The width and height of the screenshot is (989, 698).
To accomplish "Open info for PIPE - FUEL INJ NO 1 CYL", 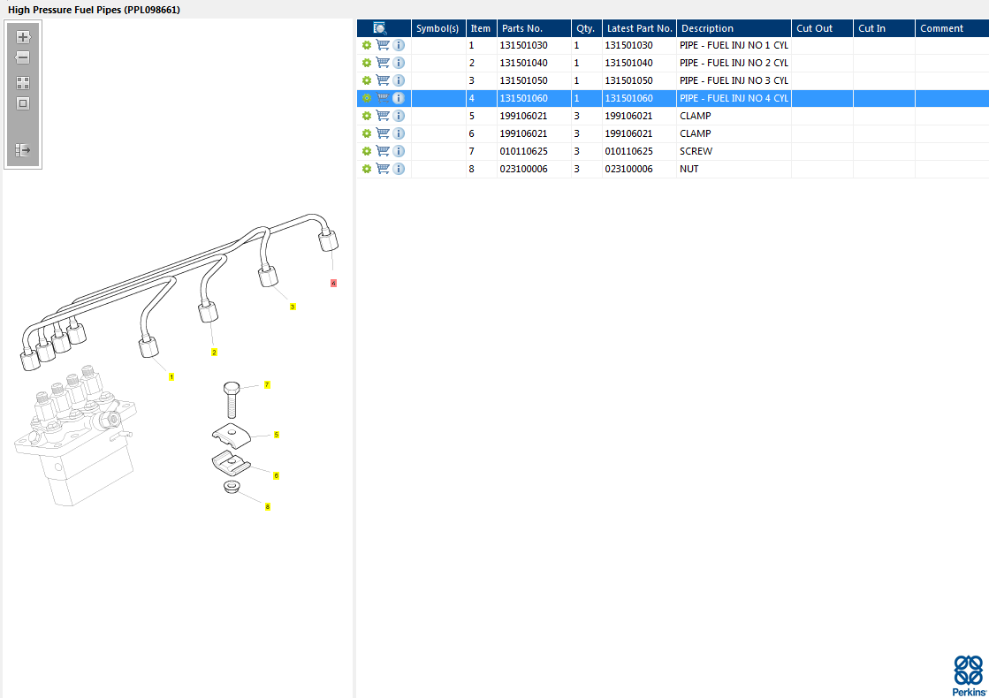I will pyautogui.click(x=399, y=45).
